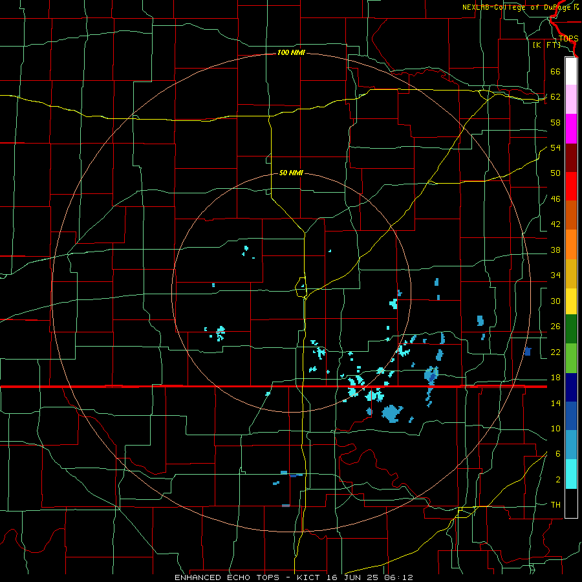This screenshot has height=582, width=582.
Task: Click the "22" scale value
Action: pos(555,352)
